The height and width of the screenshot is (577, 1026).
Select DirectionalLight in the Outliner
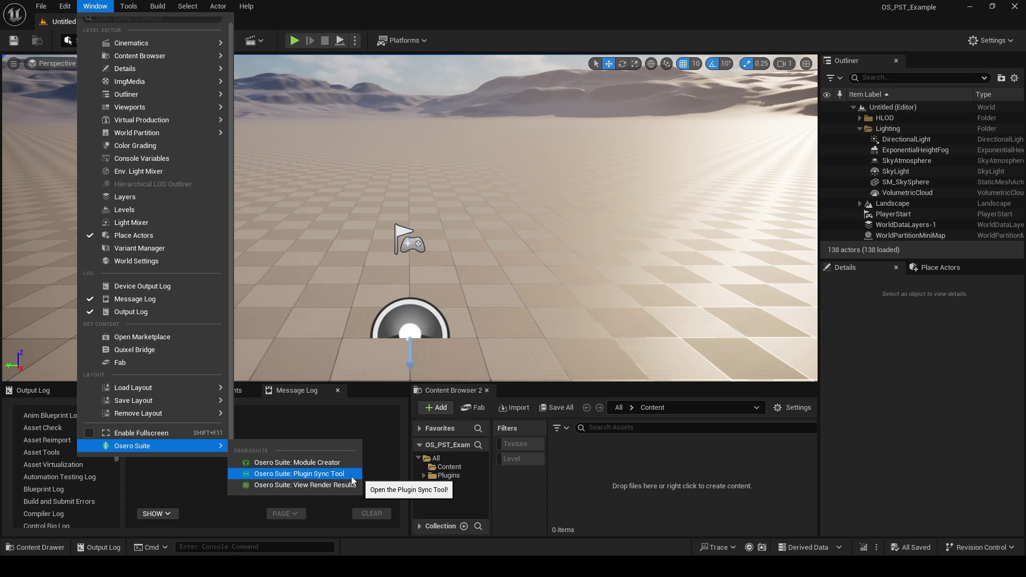906,139
